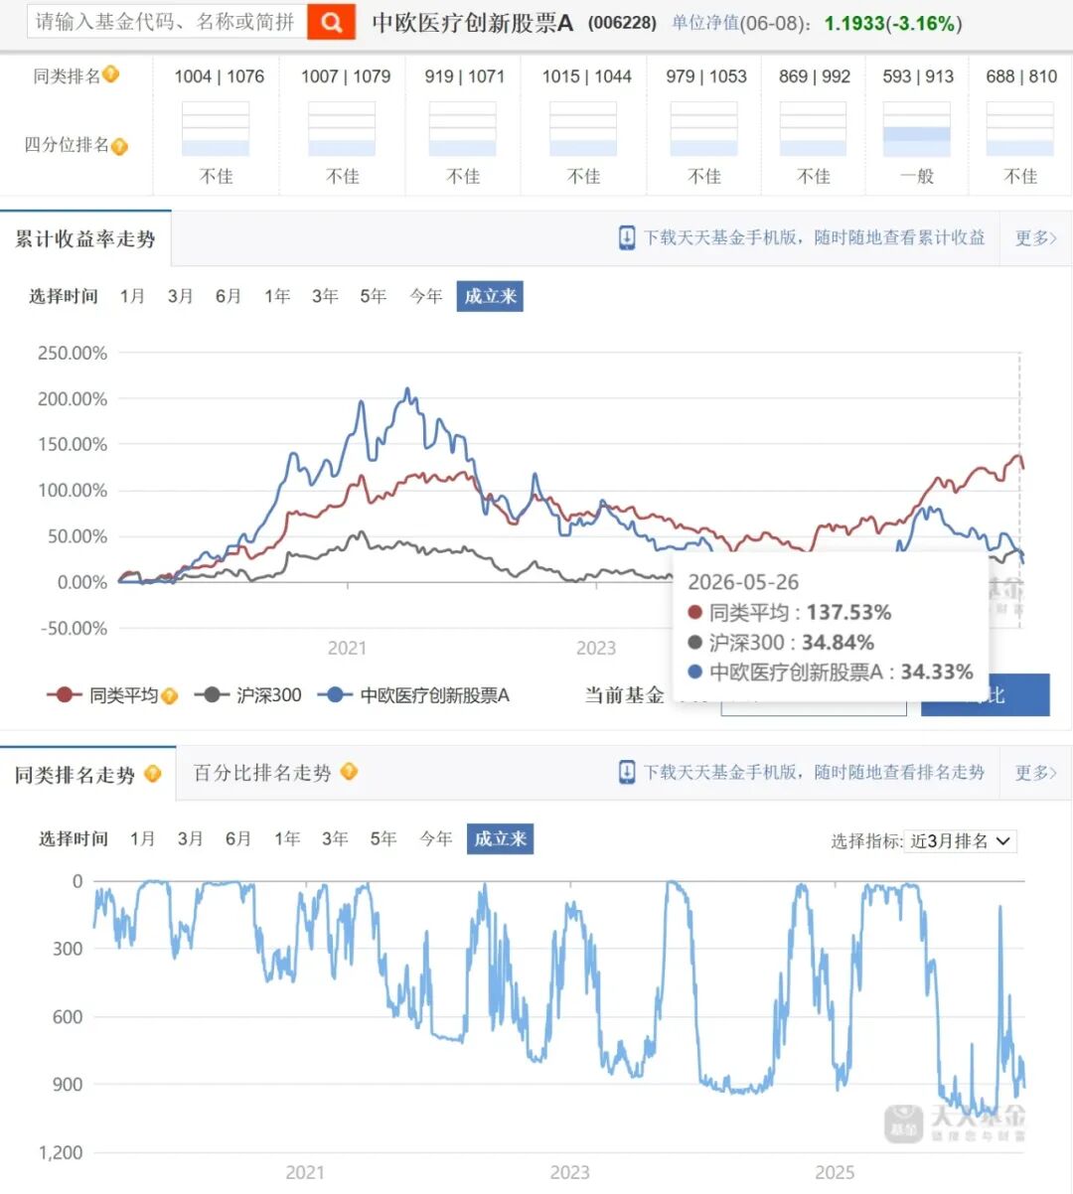Screen dimensions: 1073x1194
Task: Select 成立来 range for cumulative return chart
Action: (x=490, y=296)
